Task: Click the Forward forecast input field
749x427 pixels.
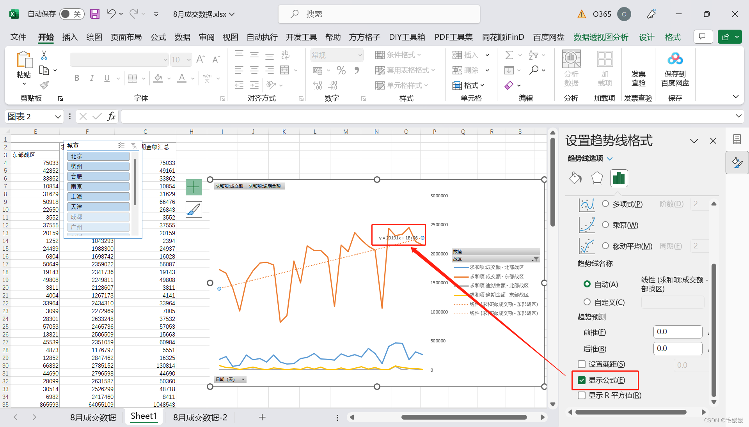Action: click(678, 332)
